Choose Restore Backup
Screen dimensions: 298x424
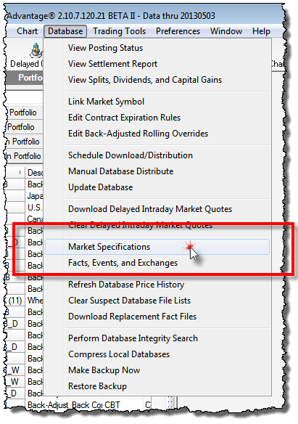(x=158, y=386)
